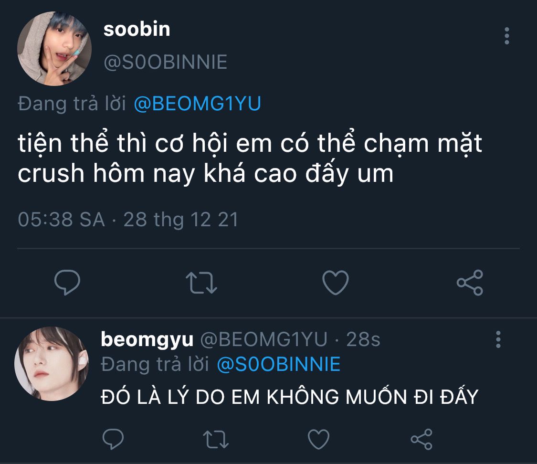The width and height of the screenshot is (537, 464).
Task: Open the blue @BEOMG1YU mention link
Action: pos(198,104)
